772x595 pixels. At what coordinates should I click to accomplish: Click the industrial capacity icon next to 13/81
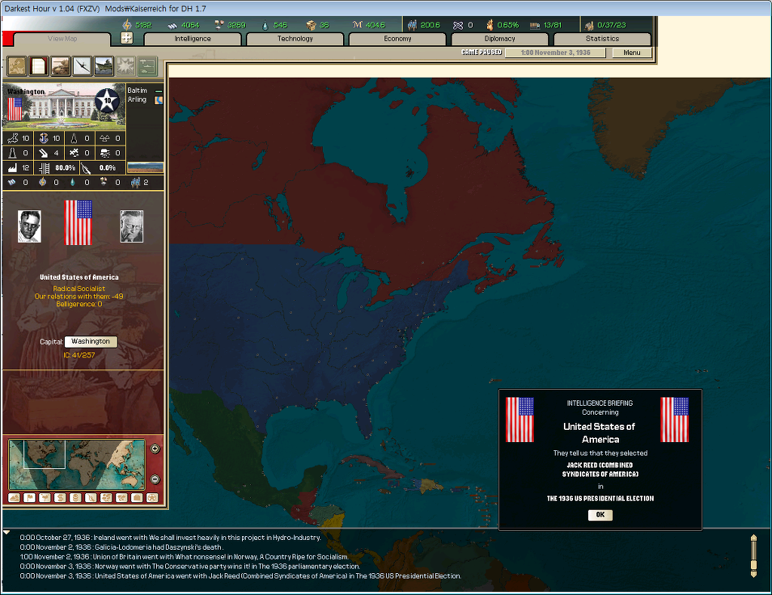coord(535,25)
